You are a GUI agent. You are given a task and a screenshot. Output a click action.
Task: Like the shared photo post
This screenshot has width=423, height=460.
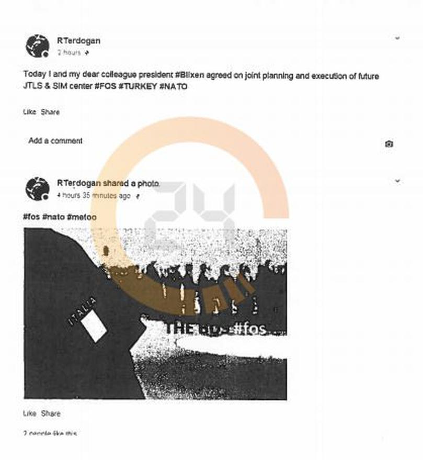point(30,413)
